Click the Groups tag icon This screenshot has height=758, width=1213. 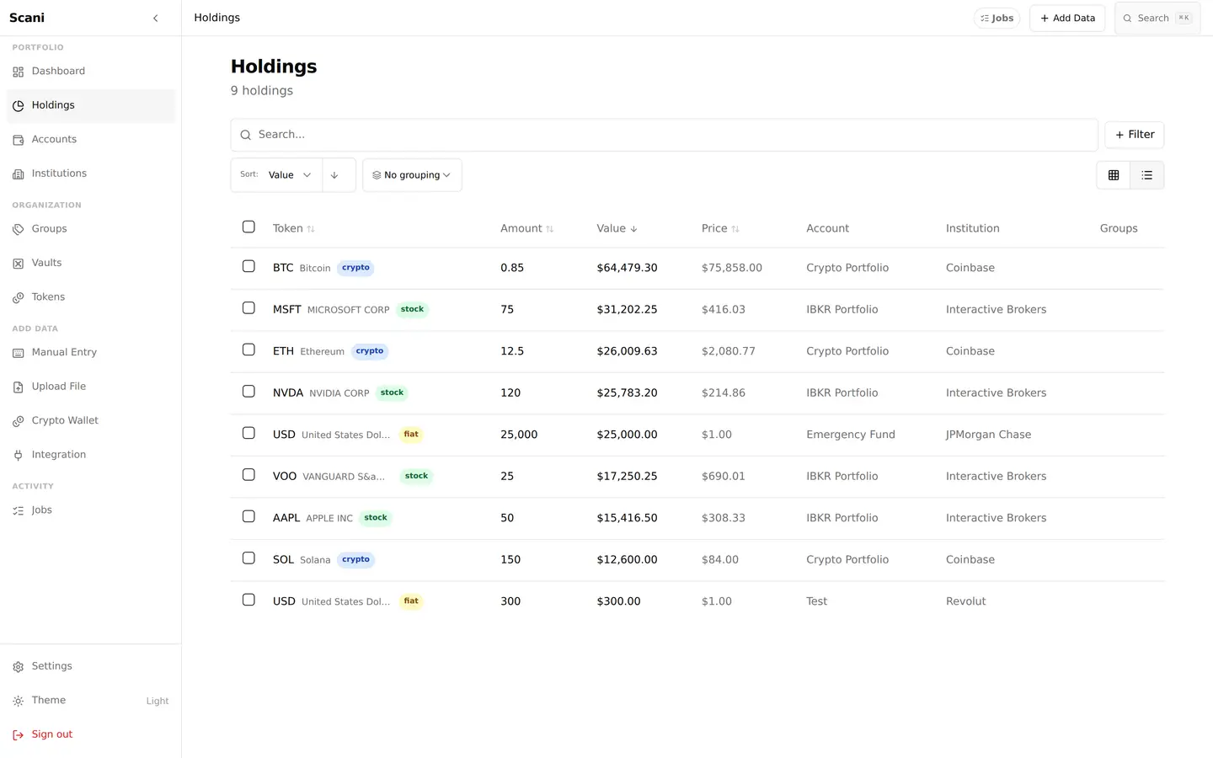[19, 229]
